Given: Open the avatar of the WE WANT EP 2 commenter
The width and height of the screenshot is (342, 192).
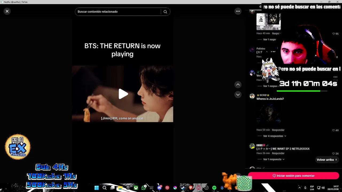Looking at the screenshot, I should pyautogui.click(x=252, y=146).
